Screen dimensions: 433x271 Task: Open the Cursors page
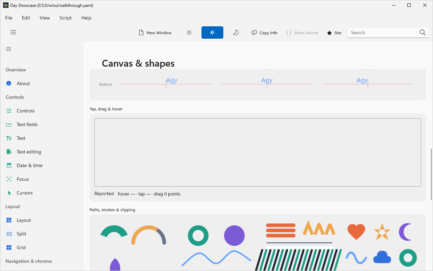point(41,193)
